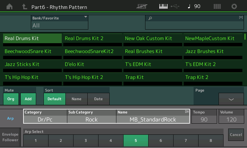The image size is (247, 148).
Task: Click the FX bypass icon
Action: (x=142, y=6)
